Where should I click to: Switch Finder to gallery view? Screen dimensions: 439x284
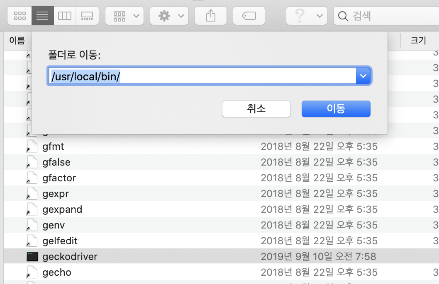click(87, 16)
